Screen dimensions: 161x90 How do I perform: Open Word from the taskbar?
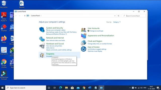(x=90, y=88)
